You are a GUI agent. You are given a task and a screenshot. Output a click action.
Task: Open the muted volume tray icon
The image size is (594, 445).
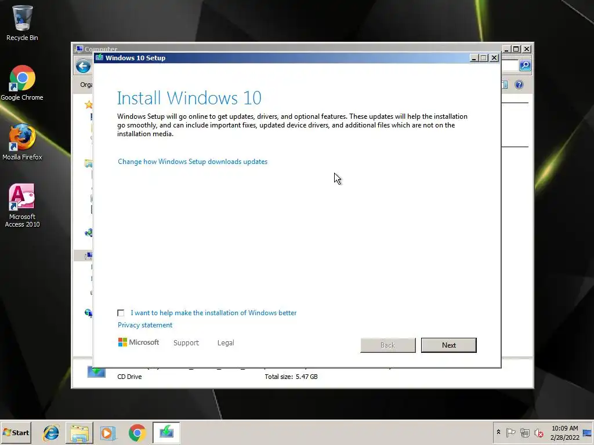pyautogui.click(x=538, y=432)
